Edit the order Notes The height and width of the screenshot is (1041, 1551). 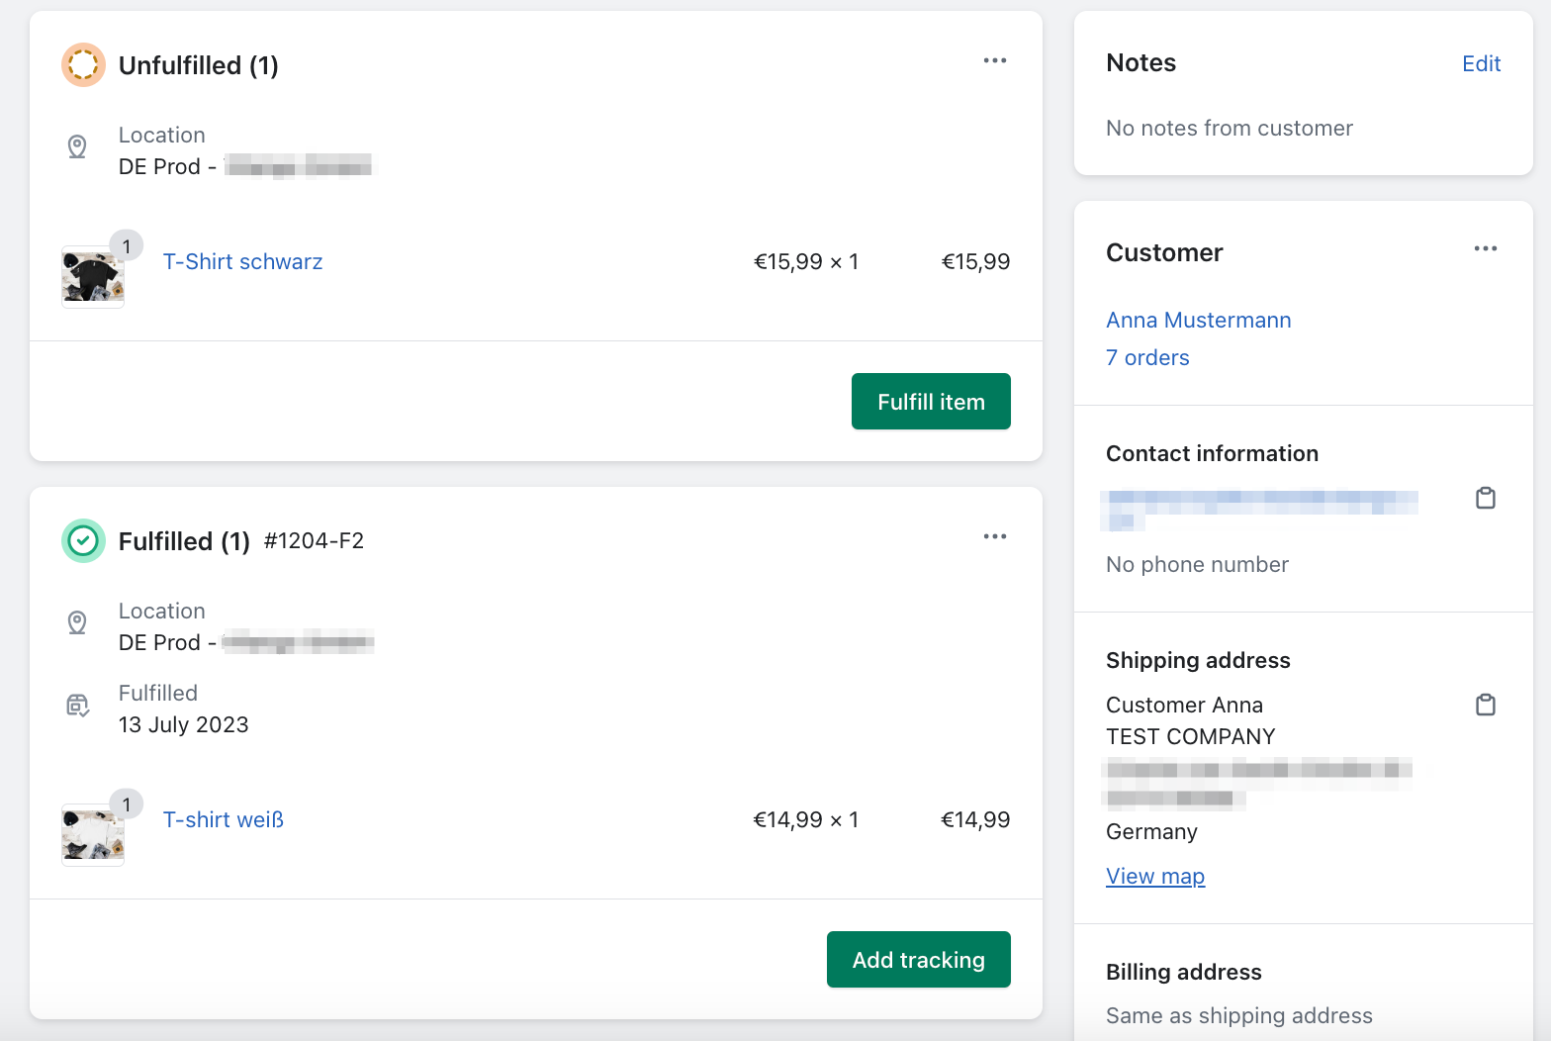[1481, 64]
